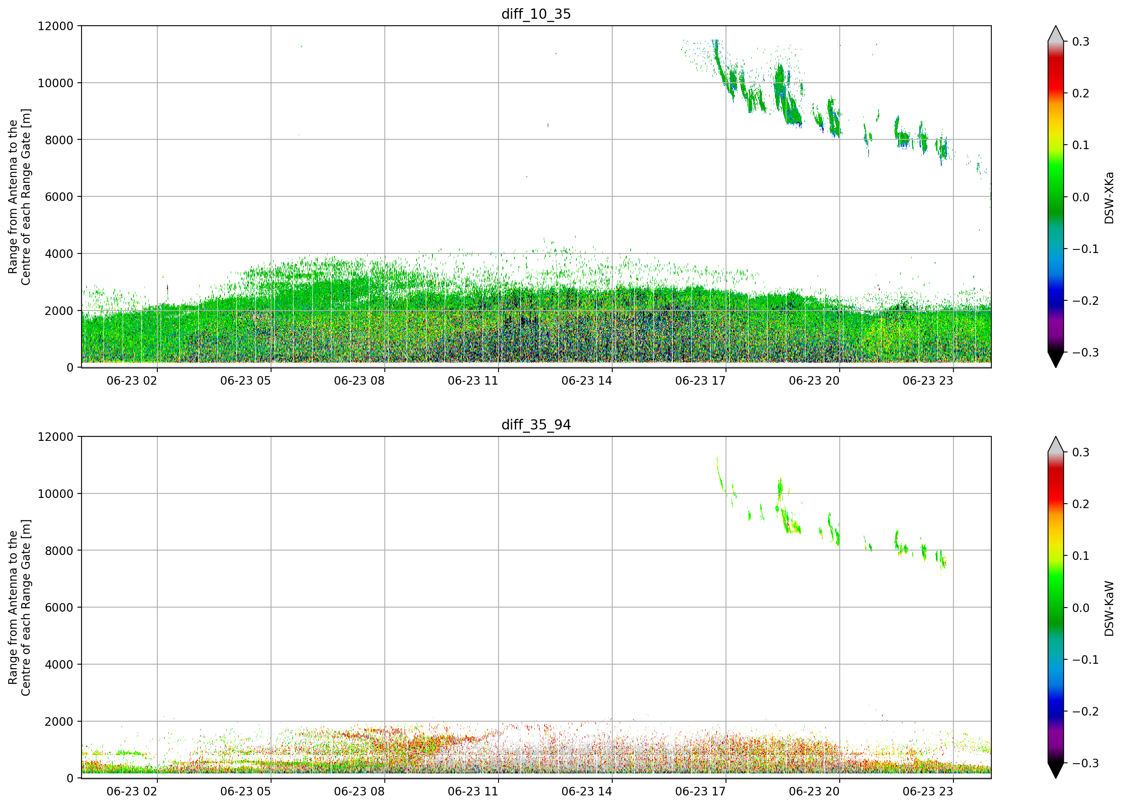Click gray upper extend arrow on DSW-XKa colorbar
Screen dimensions: 1123x806
point(1056,35)
